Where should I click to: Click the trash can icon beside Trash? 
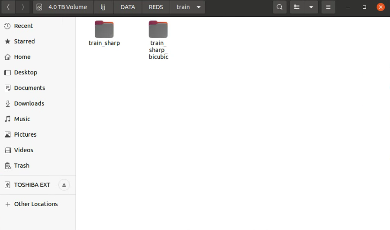pyautogui.click(x=7, y=166)
